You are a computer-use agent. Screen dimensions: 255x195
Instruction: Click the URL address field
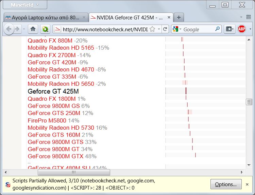coord(105,30)
